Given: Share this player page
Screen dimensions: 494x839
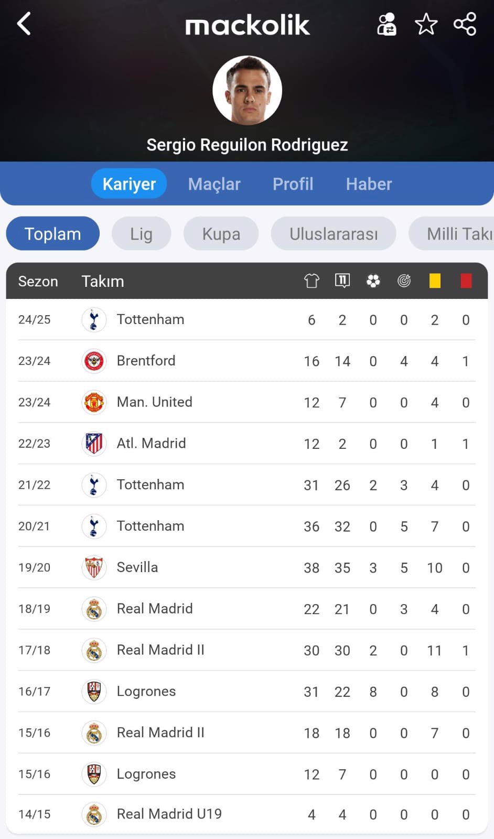Looking at the screenshot, I should click(x=465, y=24).
